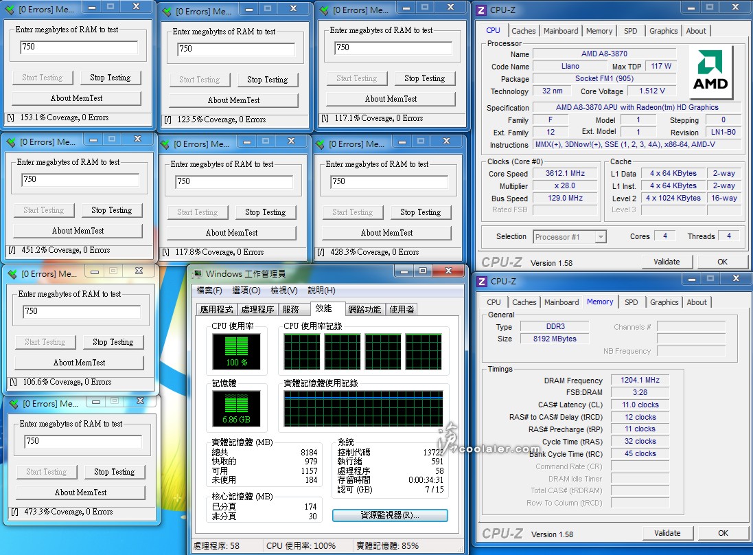Image resolution: width=753 pixels, height=555 pixels.
Task: Open About tab in top CPU-Z window
Action: pos(696,31)
